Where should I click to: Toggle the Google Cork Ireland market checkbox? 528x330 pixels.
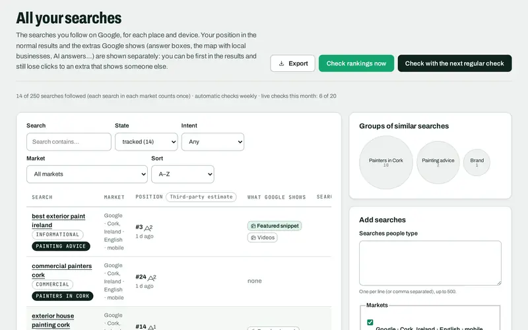[370, 322]
